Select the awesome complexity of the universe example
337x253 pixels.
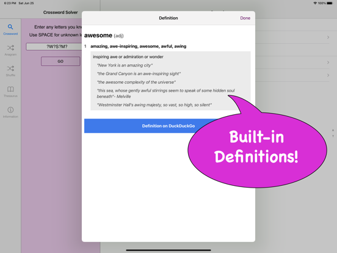click(x=136, y=82)
